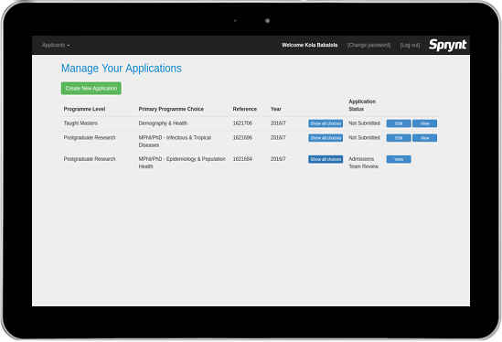This screenshot has height=342, width=502.
Task: Click year 2016/7 for reference 1621696
Action: [278, 138]
